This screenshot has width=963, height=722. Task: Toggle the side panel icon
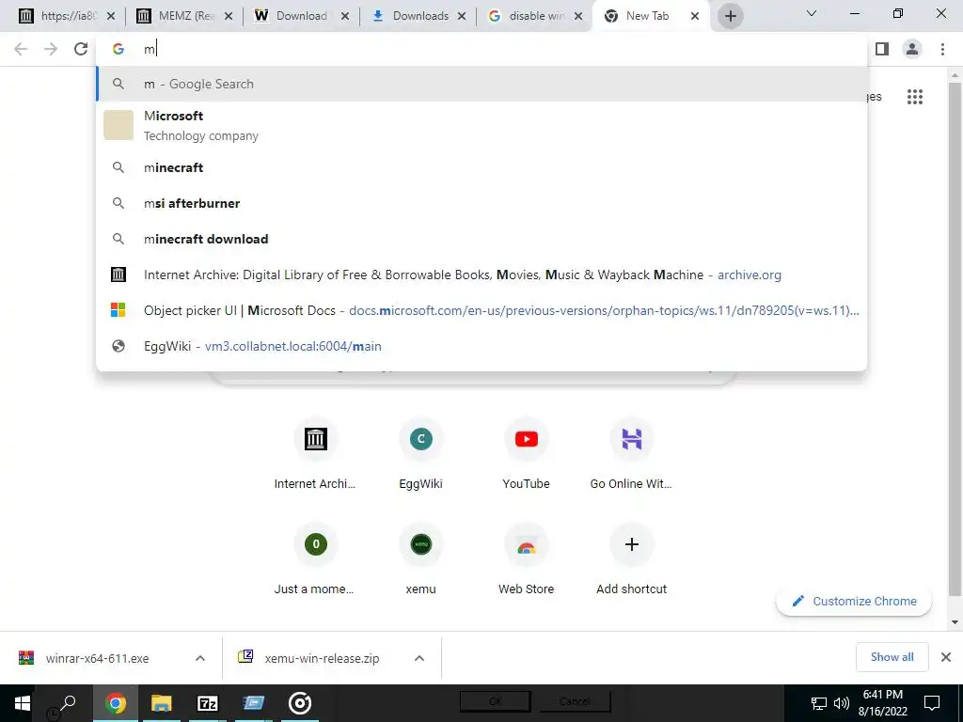(882, 49)
